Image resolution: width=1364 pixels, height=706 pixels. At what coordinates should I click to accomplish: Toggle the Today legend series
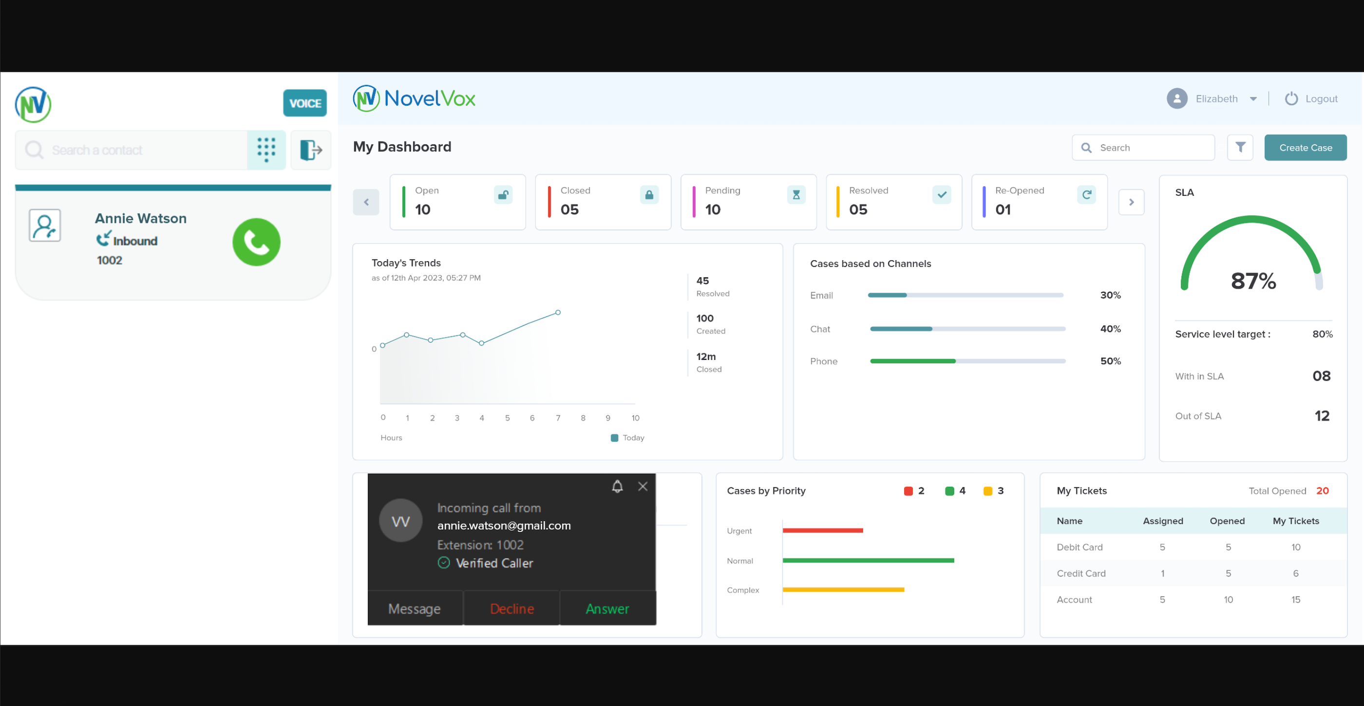627,438
